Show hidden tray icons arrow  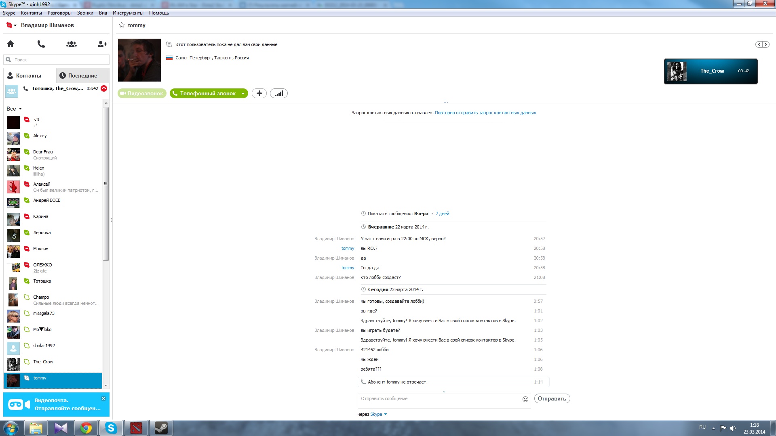tap(713, 428)
